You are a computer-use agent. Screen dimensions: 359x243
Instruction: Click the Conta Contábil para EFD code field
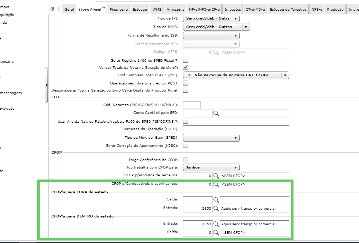(198, 114)
